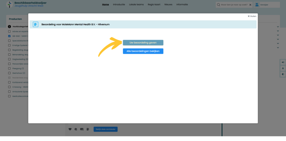Click the envelope mail icon
Image resolution: width=286 pixels, height=141 pixels.
point(82,129)
